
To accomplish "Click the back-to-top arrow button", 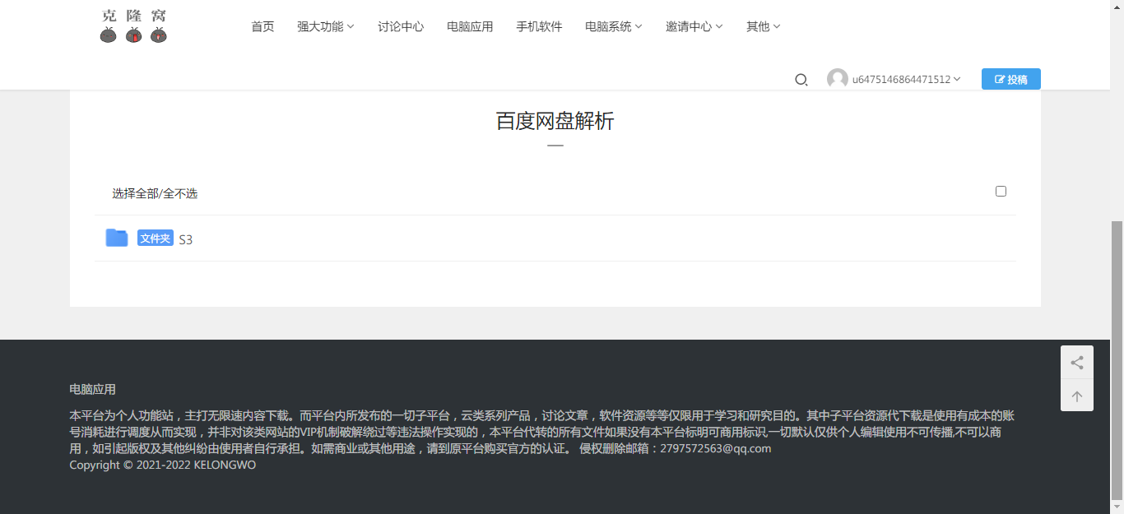I will (1077, 396).
